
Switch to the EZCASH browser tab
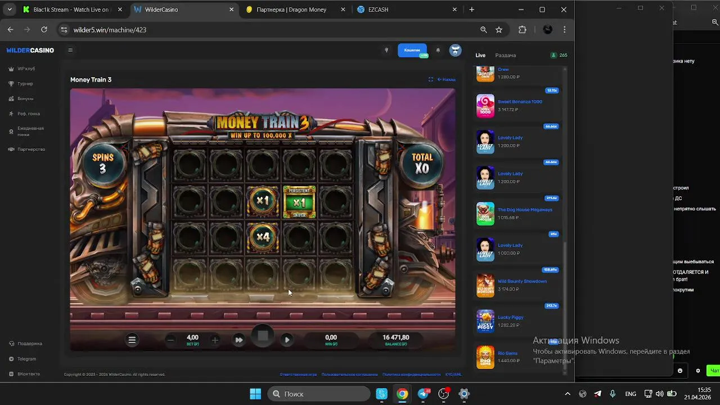point(406,10)
